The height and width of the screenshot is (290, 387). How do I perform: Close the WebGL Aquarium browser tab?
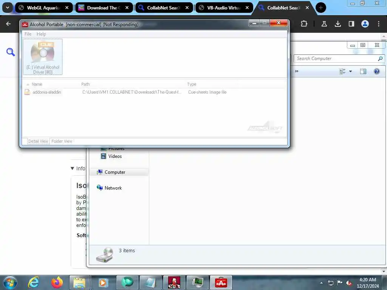[x=67, y=8]
